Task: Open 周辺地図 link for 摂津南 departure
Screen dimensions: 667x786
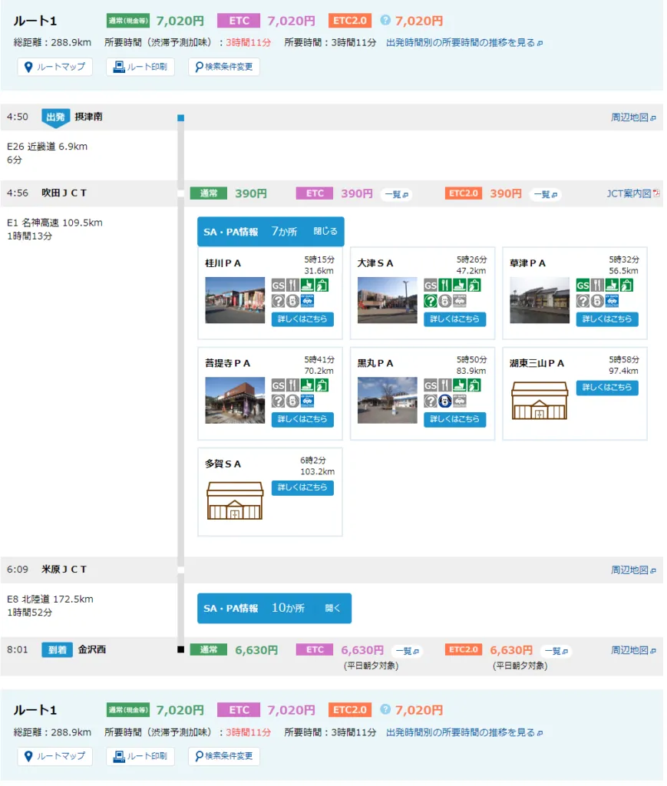Action: coord(633,117)
